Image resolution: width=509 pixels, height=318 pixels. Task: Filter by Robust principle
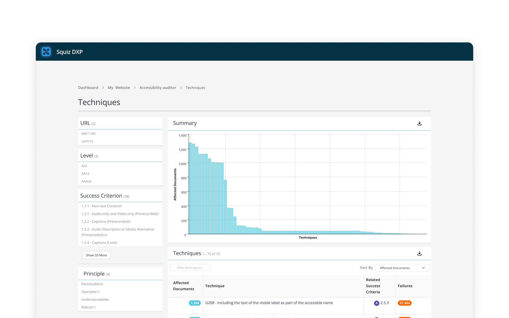89,307
